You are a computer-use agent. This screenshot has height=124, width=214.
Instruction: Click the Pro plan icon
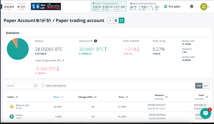pos(166,7)
